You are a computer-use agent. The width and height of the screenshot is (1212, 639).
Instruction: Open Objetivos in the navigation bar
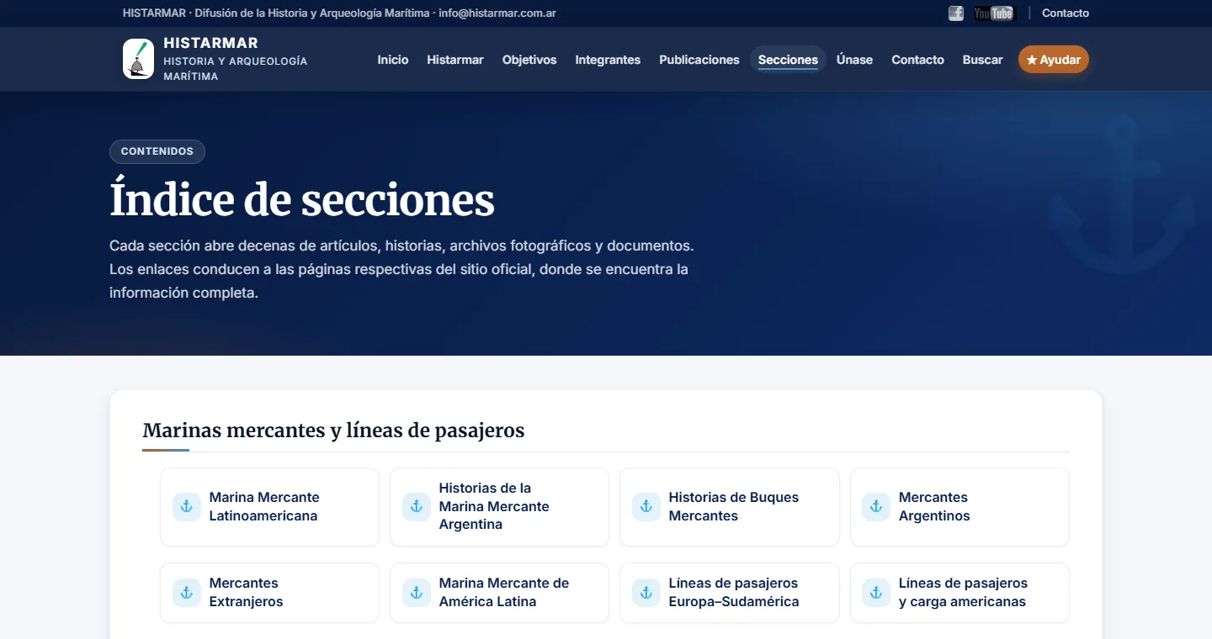[529, 60]
